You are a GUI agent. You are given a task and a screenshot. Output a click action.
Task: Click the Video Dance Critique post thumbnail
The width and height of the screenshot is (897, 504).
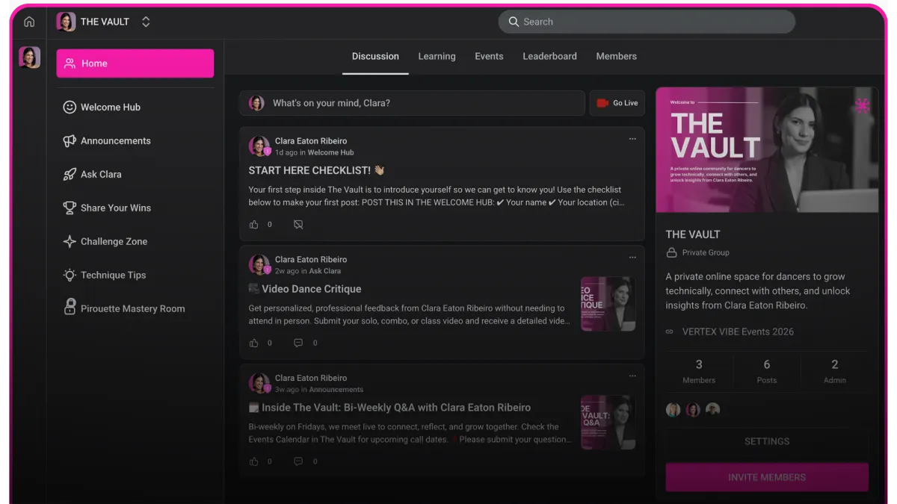click(608, 304)
